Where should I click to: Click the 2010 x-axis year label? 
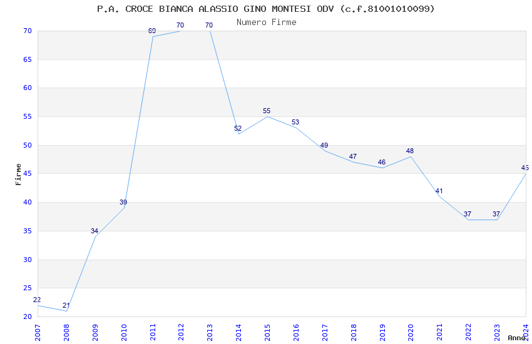point(124,333)
